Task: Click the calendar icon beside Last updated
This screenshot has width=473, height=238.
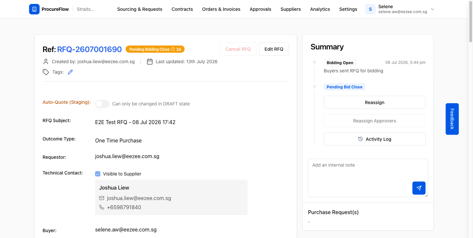Action: pyautogui.click(x=150, y=62)
